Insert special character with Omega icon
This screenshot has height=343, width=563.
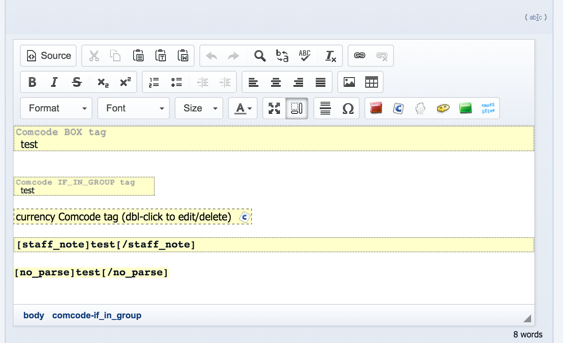348,108
